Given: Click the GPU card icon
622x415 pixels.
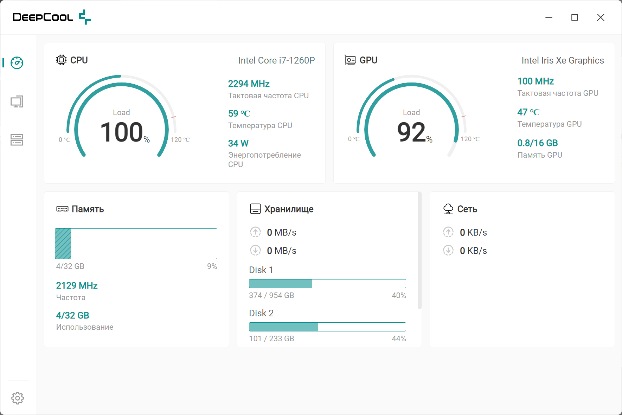Looking at the screenshot, I should click(x=350, y=60).
